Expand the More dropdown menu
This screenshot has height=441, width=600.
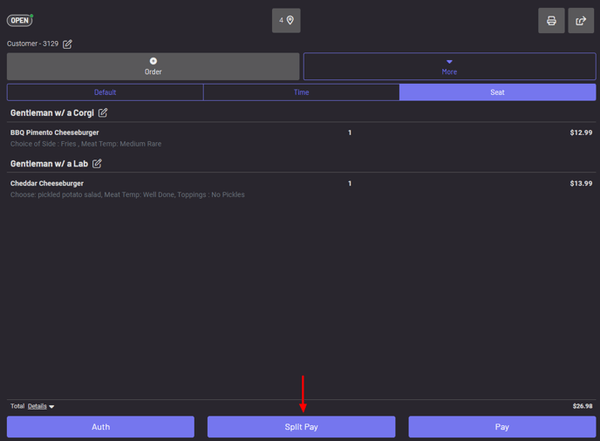pyautogui.click(x=449, y=67)
